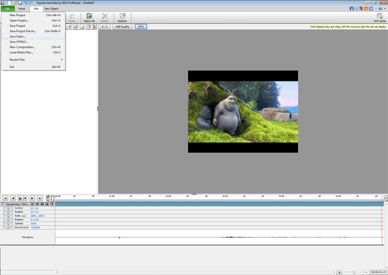Click the undo arrow in title bar

[25, 3]
